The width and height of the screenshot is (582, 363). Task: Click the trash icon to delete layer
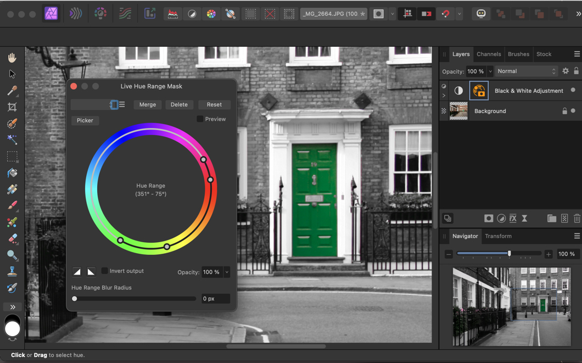[577, 219]
